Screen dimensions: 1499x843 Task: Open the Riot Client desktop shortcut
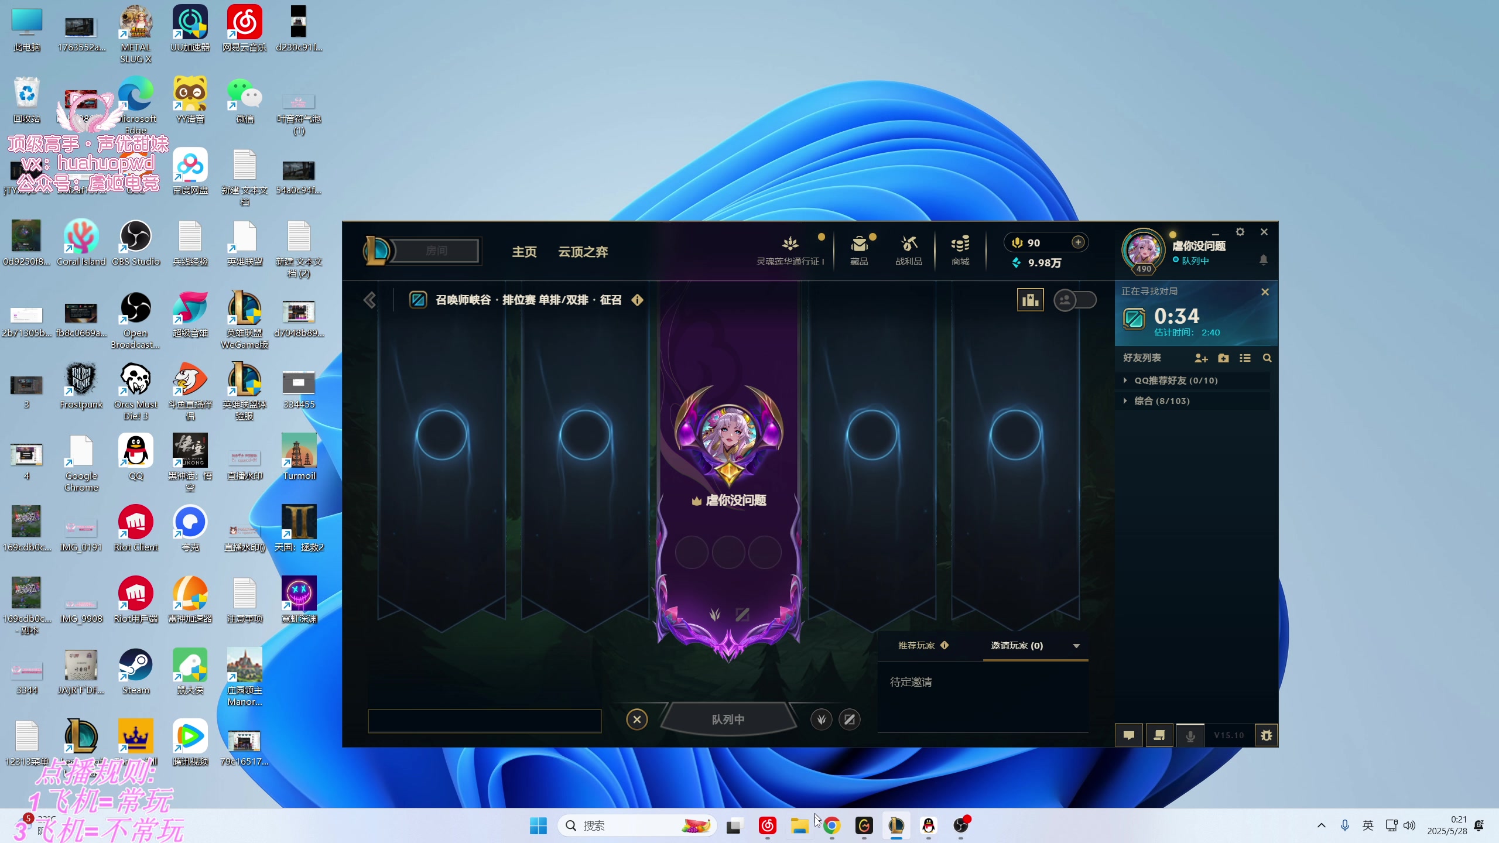tap(136, 529)
